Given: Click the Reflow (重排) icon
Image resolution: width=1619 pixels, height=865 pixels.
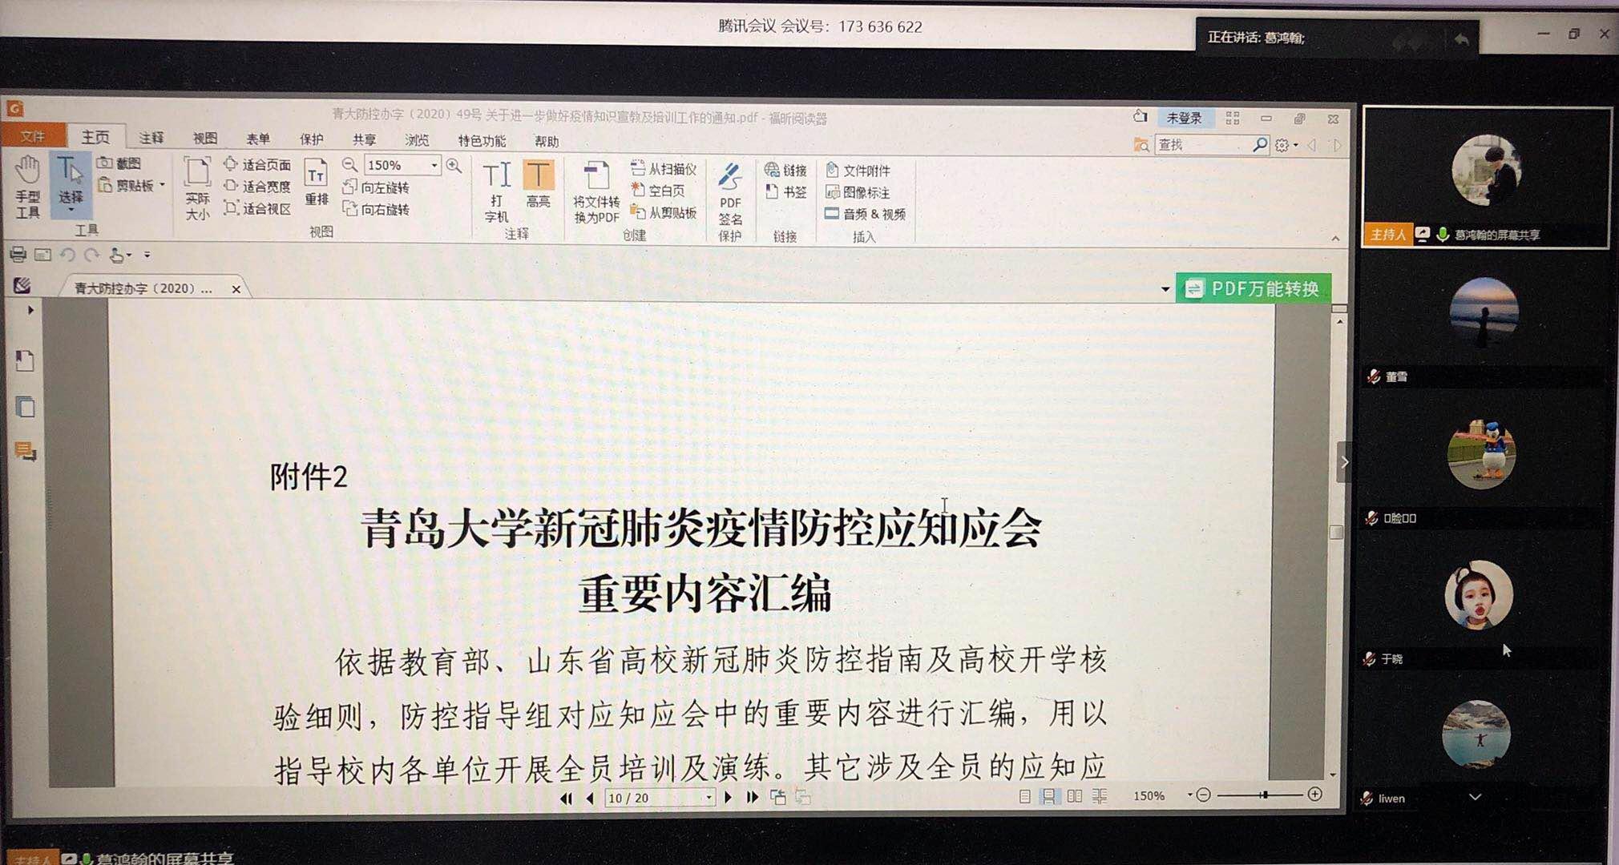Looking at the screenshot, I should click(x=317, y=183).
